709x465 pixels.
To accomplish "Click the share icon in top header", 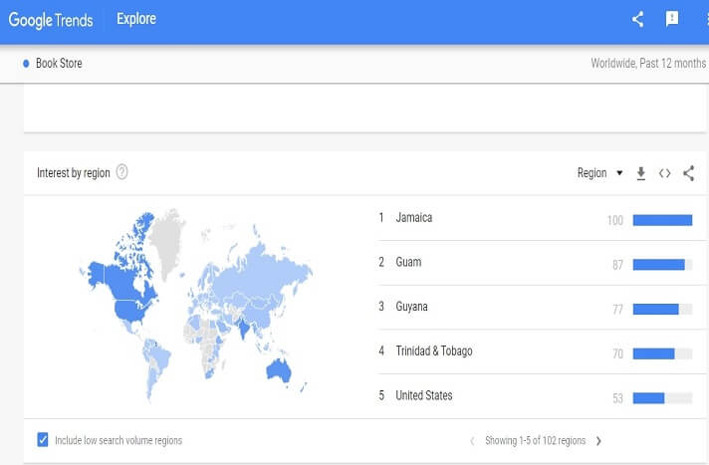I will [639, 19].
